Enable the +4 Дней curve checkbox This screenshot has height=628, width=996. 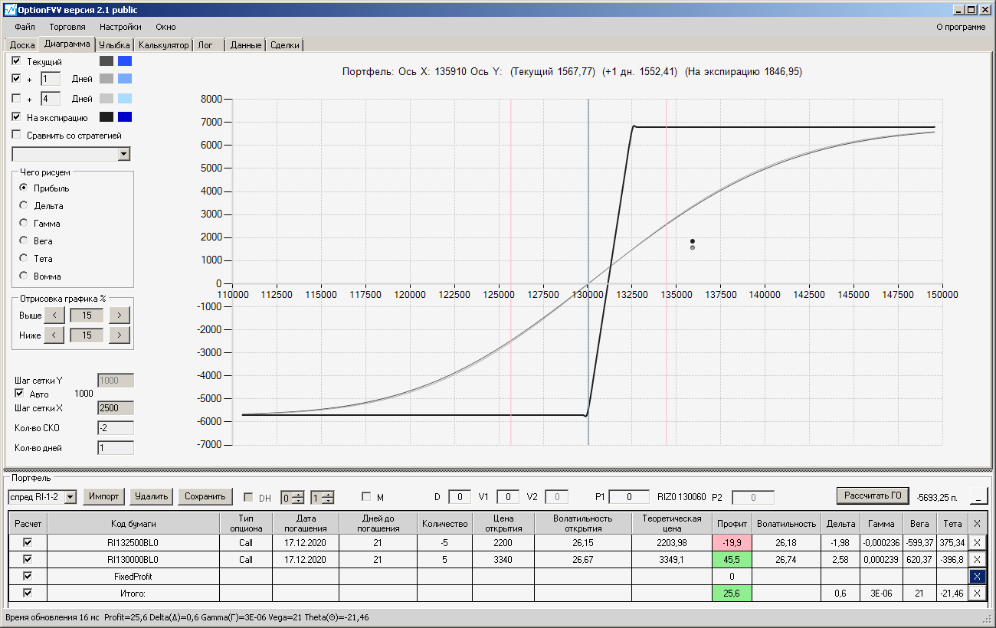[x=17, y=98]
